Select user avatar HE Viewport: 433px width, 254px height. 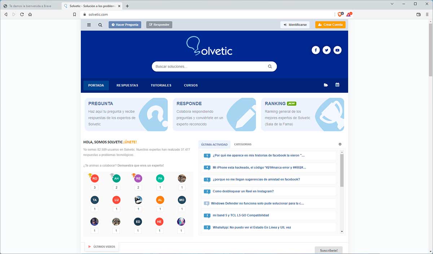(x=160, y=222)
